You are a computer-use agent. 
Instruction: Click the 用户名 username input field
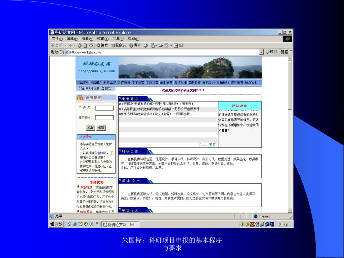pos(104,108)
